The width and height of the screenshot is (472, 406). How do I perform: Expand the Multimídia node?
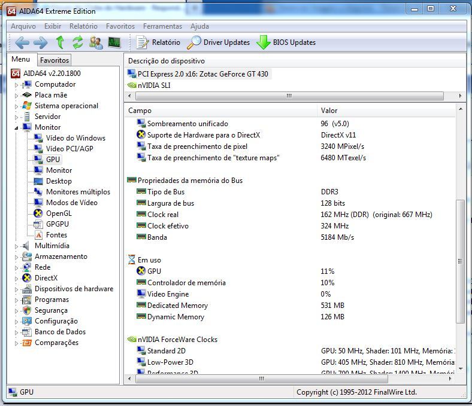[17, 246]
